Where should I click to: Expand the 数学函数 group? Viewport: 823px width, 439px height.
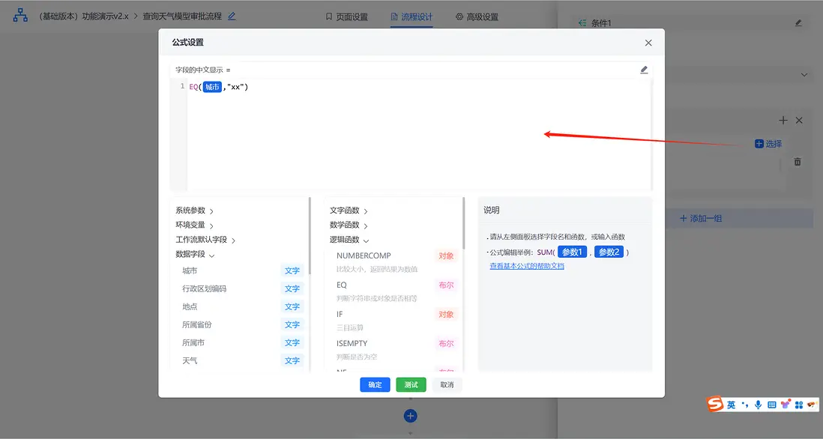tap(349, 225)
